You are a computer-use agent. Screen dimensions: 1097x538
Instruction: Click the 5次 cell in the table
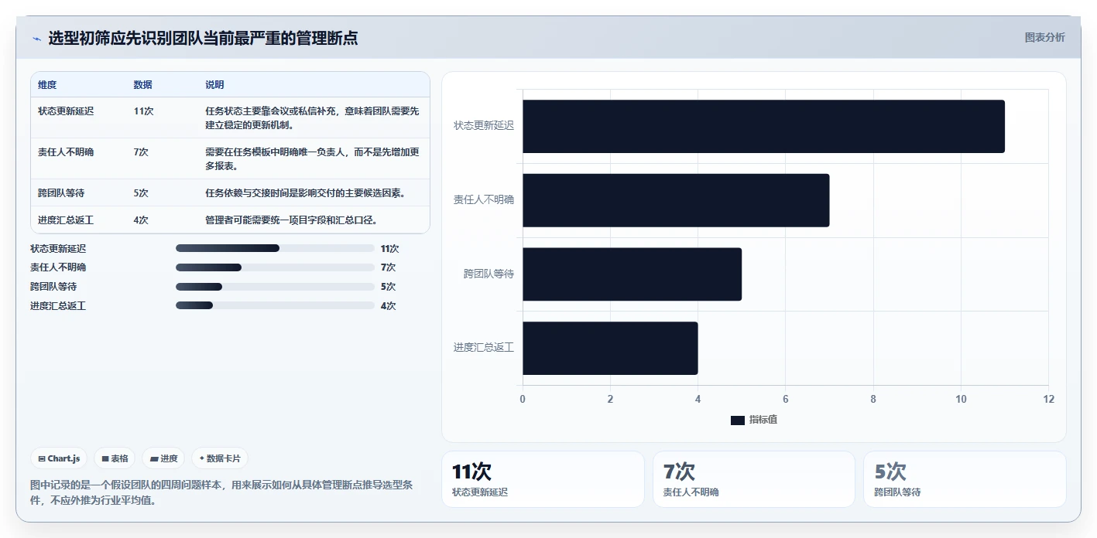[141, 193]
